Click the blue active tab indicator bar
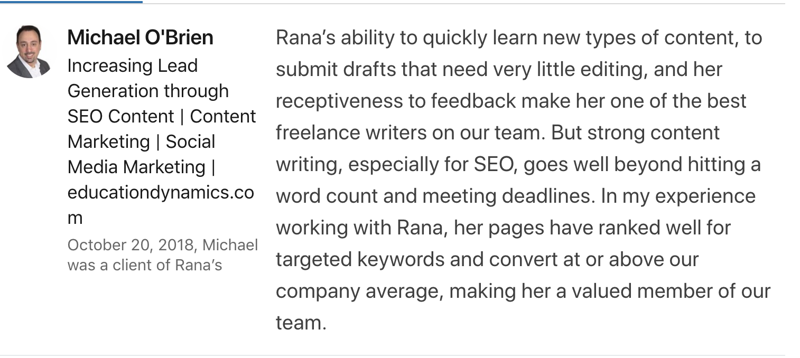Viewport: 800px width, 358px height. pos(71,2)
